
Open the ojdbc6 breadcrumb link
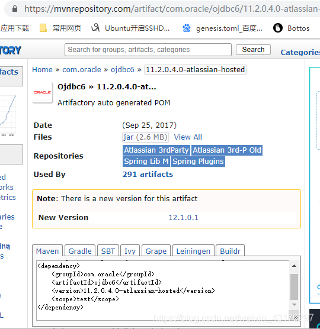tap(123, 69)
